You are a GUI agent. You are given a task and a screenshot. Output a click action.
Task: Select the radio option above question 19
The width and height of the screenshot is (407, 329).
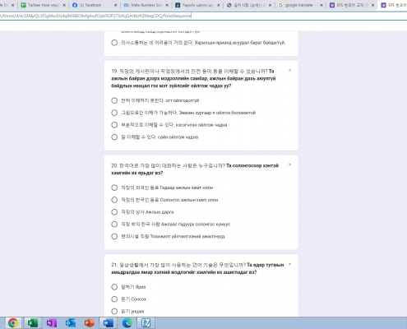[x=114, y=43]
